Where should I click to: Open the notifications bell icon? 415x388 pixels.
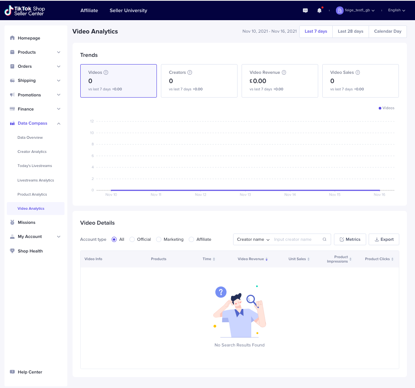[x=319, y=10]
